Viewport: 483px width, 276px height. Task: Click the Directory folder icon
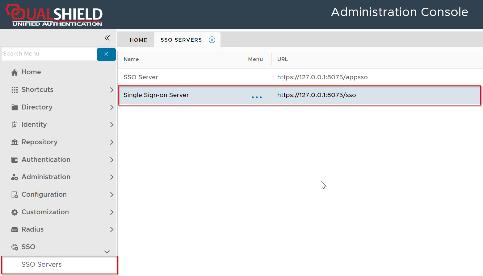15,107
